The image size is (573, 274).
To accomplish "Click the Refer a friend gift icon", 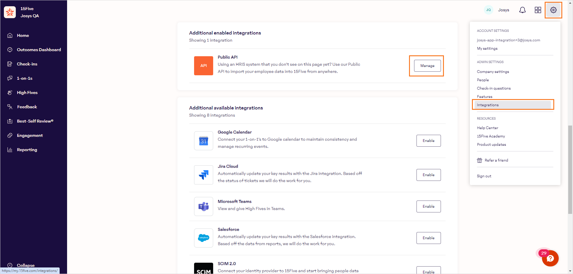I will (x=479, y=160).
